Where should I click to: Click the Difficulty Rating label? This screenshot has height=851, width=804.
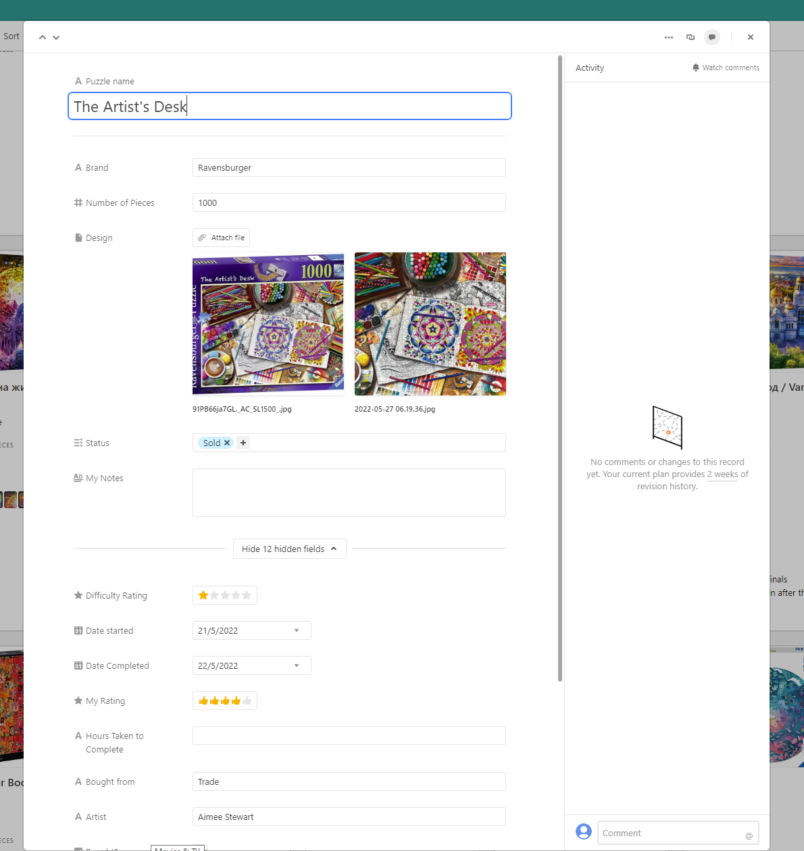[x=116, y=595]
